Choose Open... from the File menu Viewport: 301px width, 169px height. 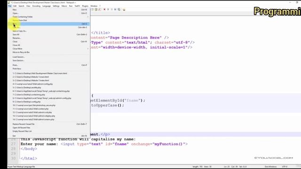[49, 13]
